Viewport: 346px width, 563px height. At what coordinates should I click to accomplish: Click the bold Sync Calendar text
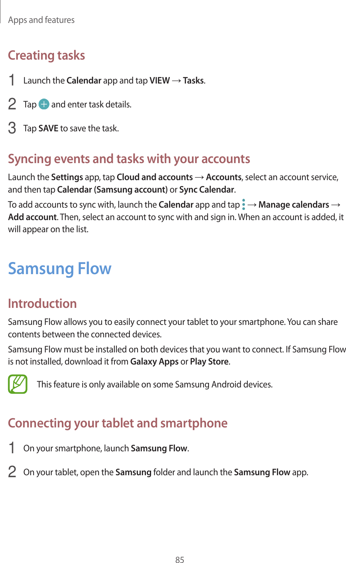click(x=207, y=190)
